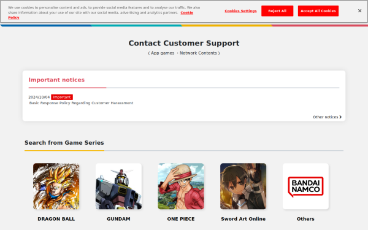Click the red Important tag

pos(62,97)
